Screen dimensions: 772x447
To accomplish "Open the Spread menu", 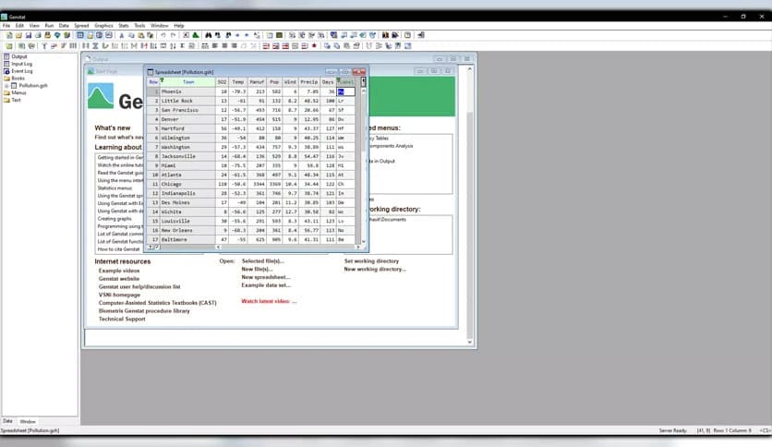I will pos(81,26).
